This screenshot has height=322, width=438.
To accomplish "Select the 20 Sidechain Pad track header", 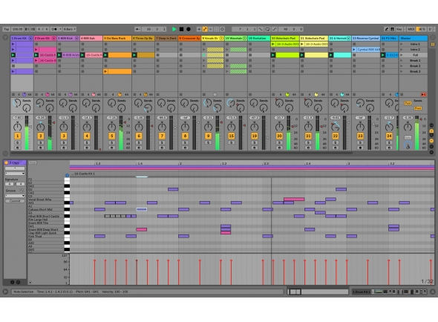I will pos(285,38).
